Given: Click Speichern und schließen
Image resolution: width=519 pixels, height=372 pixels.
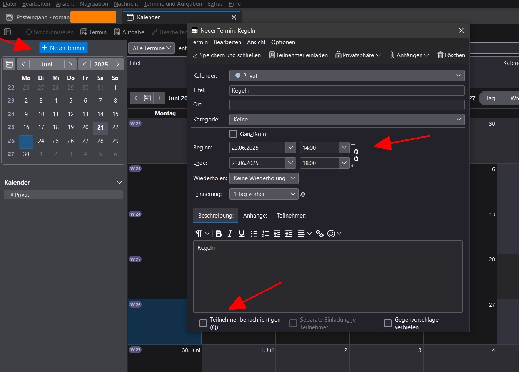Looking at the screenshot, I should click(227, 55).
